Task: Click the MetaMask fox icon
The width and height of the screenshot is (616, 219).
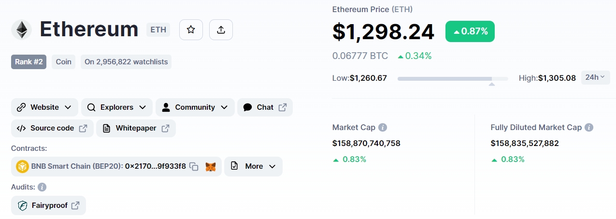Action: pos(211,166)
